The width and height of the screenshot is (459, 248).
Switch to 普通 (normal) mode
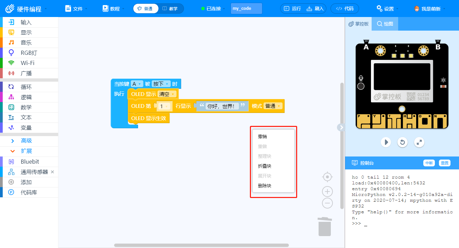(146, 9)
